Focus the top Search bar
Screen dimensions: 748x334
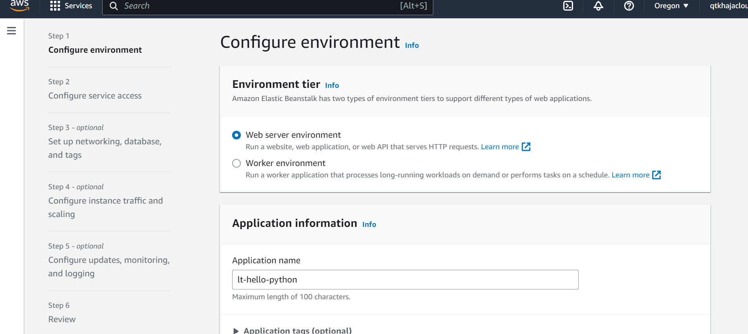point(268,6)
